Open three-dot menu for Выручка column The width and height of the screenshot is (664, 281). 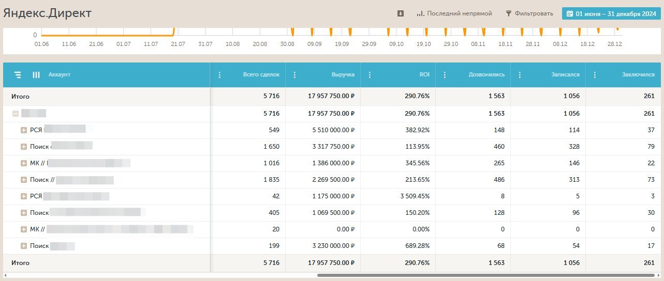click(x=294, y=75)
